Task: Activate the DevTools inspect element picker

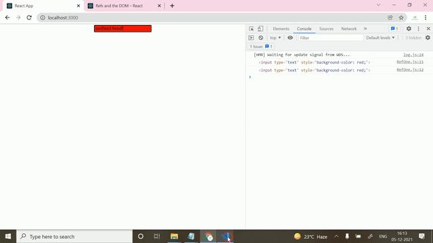Action: [x=251, y=28]
